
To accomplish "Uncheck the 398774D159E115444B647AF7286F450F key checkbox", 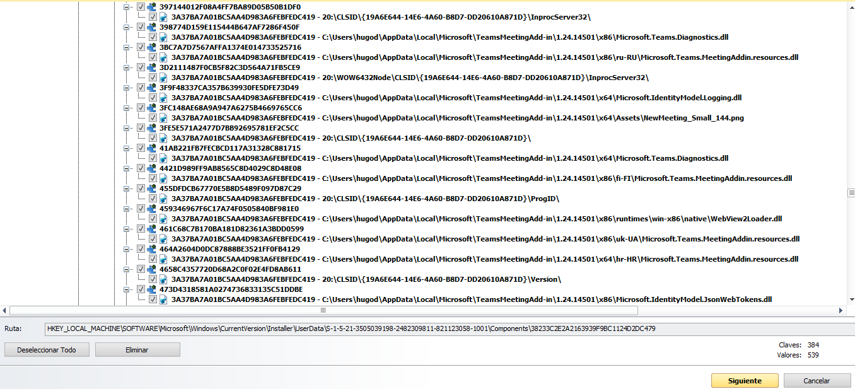I will pos(141,27).
